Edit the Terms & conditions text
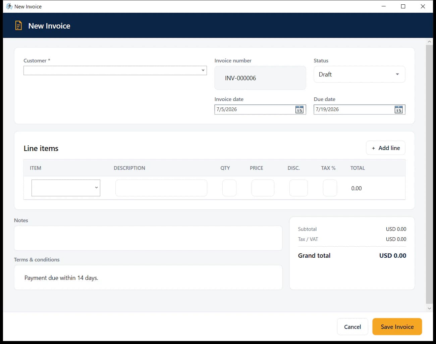This screenshot has height=344, width=436. point(148,278)
